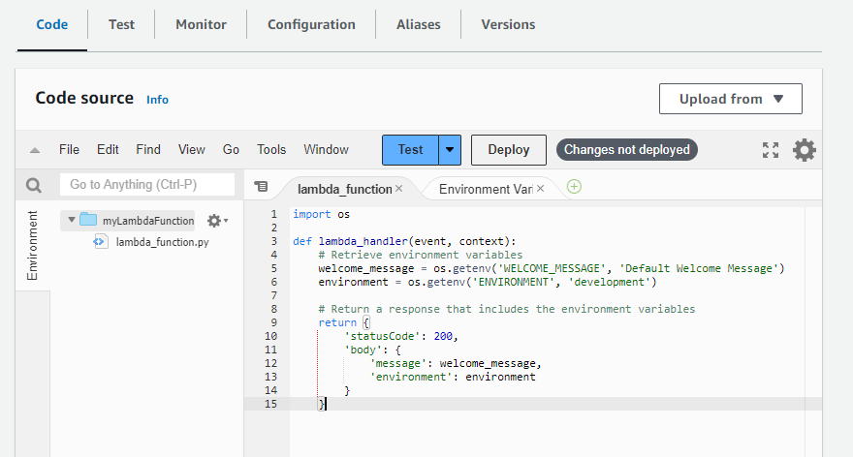
Task: Focus the Go to Anything search field
Action: [147, 184]
